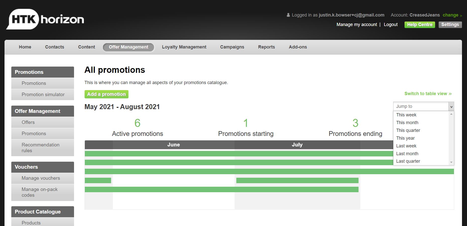Screen dimensions: 467x226
Task: Open the Content tab
Action: click(87, 47)
